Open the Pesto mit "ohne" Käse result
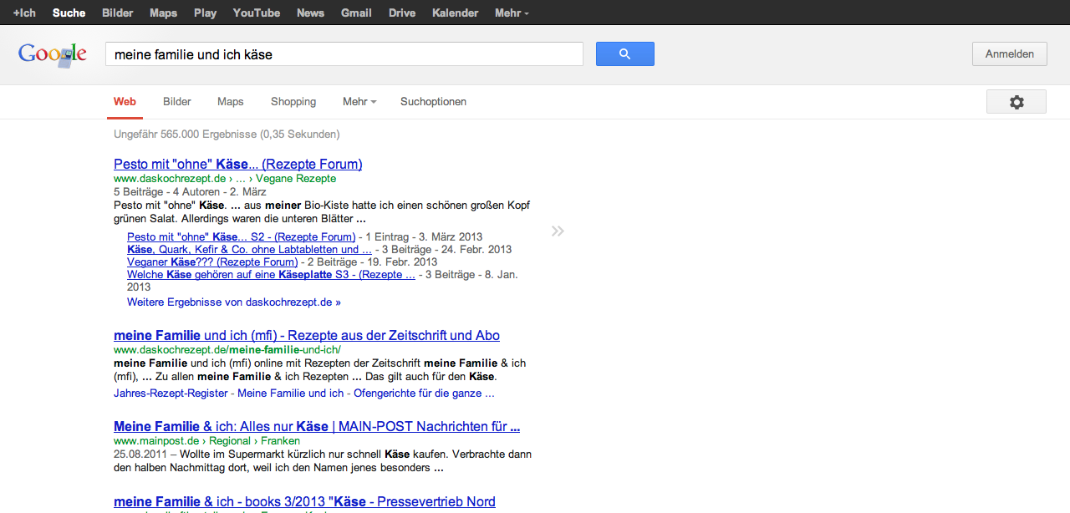1070x513 pixels. (237, 164)
